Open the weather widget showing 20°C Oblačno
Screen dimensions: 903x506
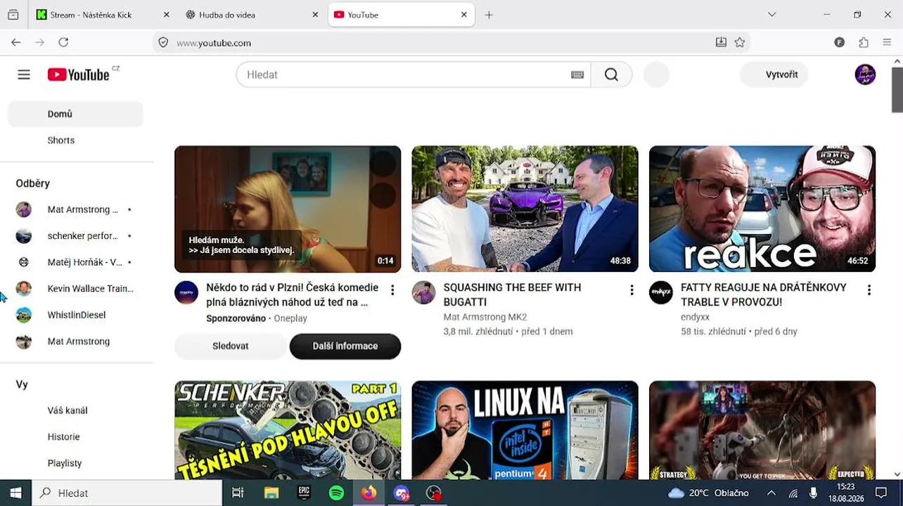point(707,493)
